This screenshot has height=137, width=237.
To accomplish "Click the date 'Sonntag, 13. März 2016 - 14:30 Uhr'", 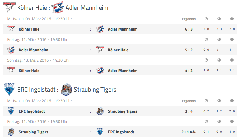I will pos(38,60).
